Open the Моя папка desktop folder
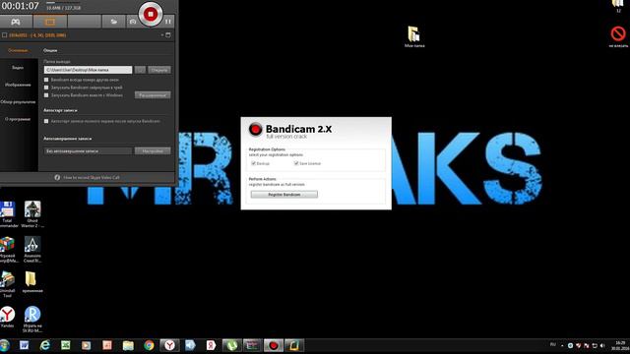The width and height of the screenshot is (630, 354). [x=414, y=36]
